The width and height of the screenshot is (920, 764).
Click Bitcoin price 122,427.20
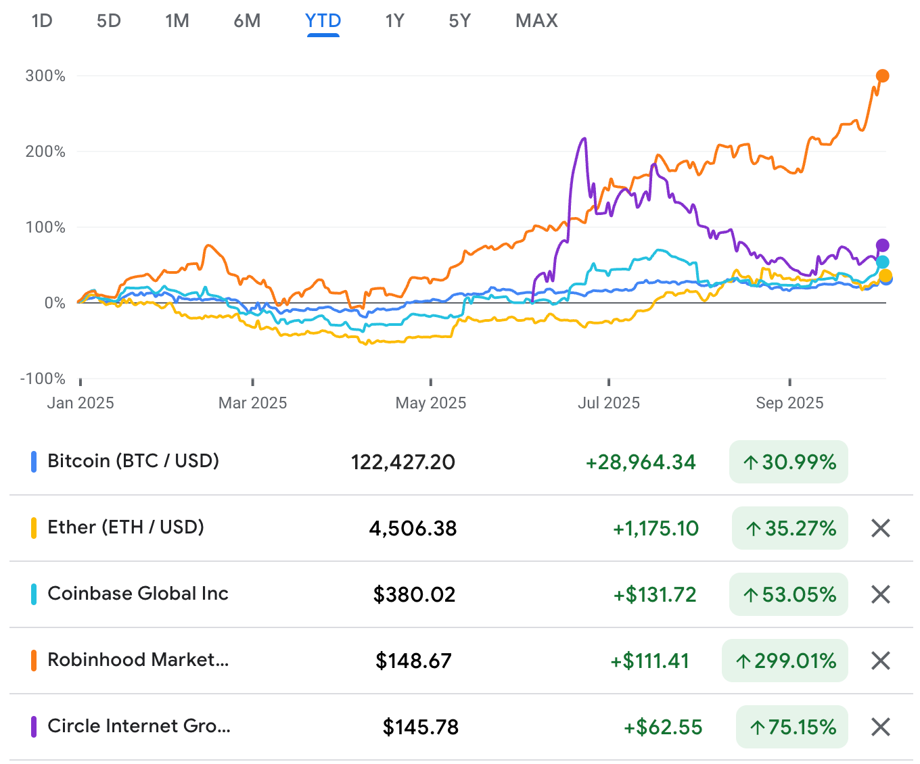click(403, 462)
